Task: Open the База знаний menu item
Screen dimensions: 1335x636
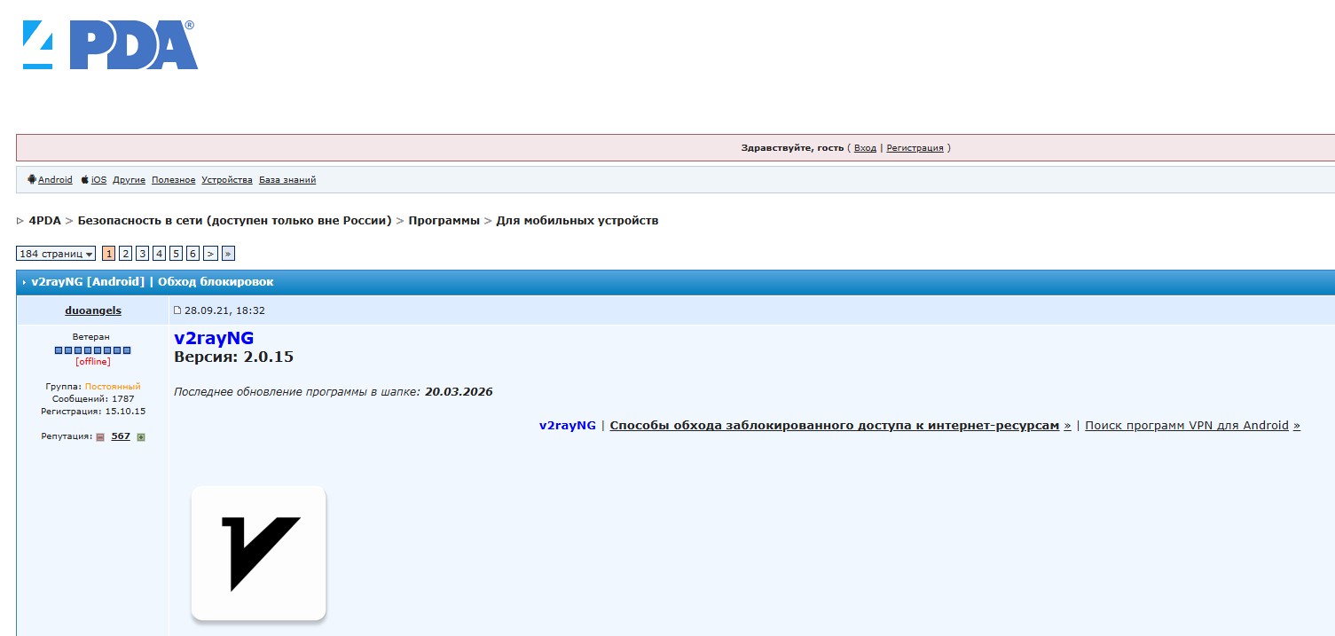Action: [x=287, y=180]
